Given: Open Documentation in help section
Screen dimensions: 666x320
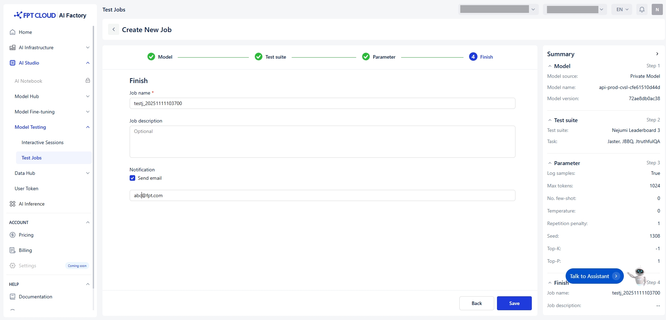Looking at the screenshot, I should point(35,297).
